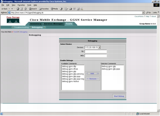160x116 pixels.
Task: Click the CiscoWorks link
Action: (139, 16)
